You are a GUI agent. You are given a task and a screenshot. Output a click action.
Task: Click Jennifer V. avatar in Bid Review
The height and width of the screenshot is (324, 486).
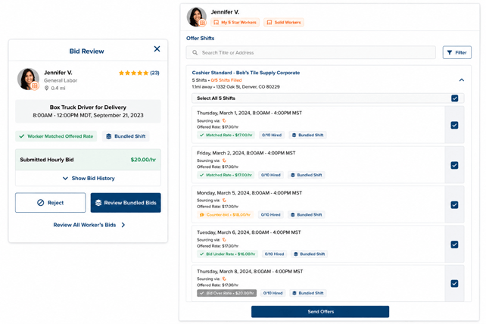pyautogui.click(x=28, y=79)
